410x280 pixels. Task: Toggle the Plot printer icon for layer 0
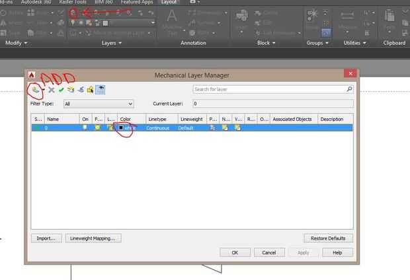click(x=212, y=127)
